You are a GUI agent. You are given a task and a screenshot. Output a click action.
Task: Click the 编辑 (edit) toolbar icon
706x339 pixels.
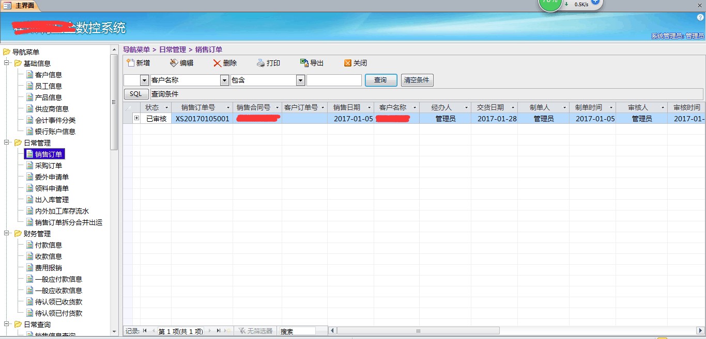[174, 63]
